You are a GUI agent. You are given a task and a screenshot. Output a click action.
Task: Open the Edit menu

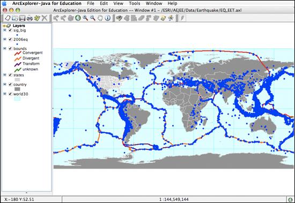pos(104,3)
